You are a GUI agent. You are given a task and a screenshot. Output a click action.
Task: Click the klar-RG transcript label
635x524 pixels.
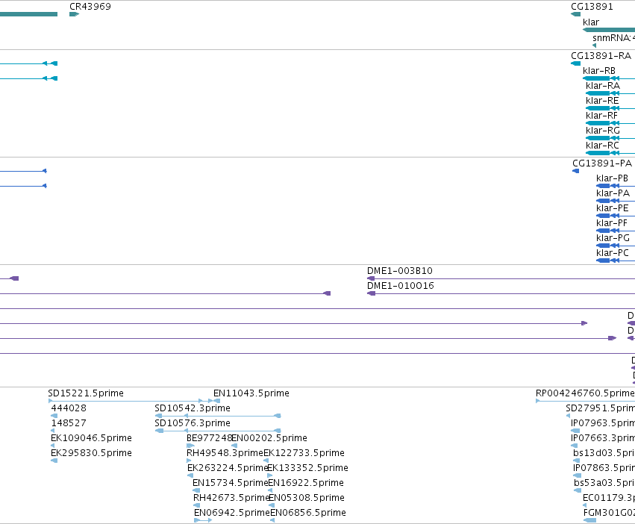click(603, 131)
